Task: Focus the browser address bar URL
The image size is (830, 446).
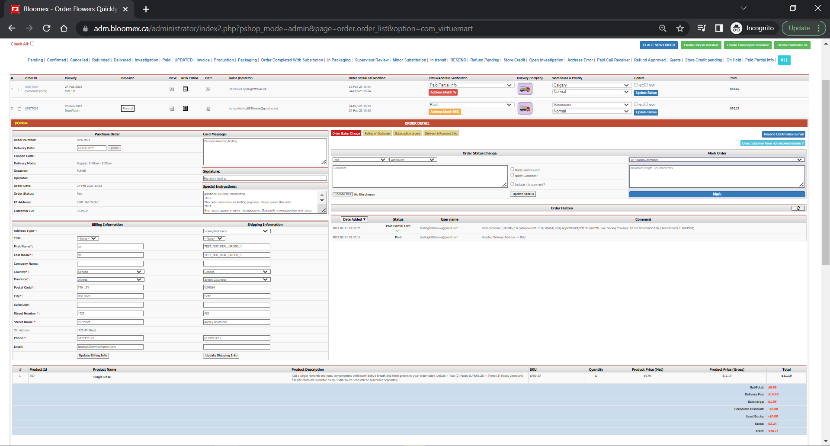Action: (283, 29)
